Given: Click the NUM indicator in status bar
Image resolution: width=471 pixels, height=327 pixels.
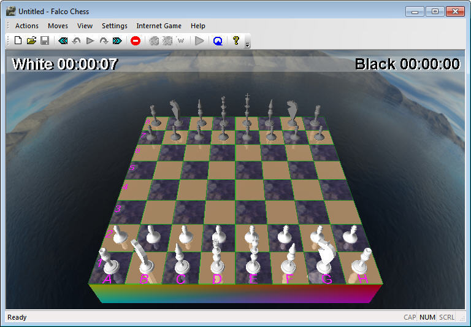Looking at the screenshot, I should 427,317.
